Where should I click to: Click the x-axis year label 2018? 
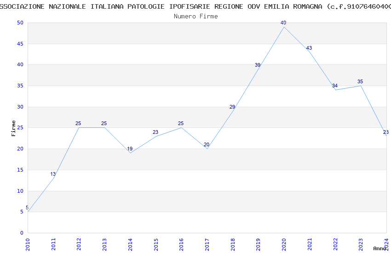(x=233, y=244)
